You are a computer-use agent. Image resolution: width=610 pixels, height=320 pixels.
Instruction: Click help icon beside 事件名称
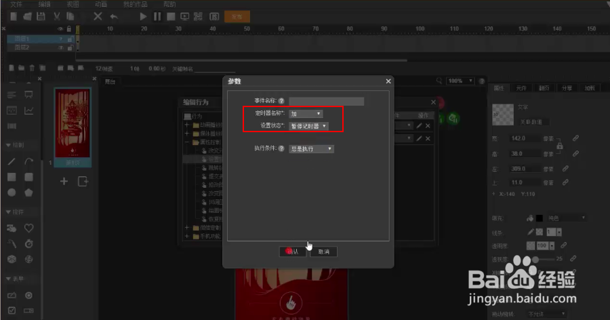281,101
